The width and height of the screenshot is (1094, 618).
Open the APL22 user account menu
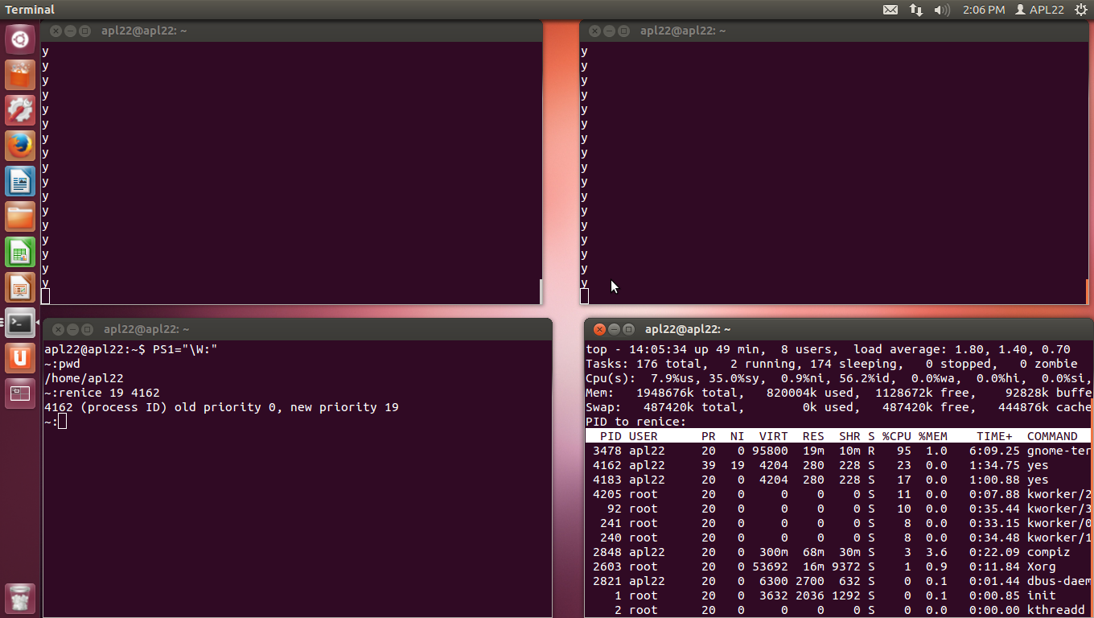point(1039,10)
